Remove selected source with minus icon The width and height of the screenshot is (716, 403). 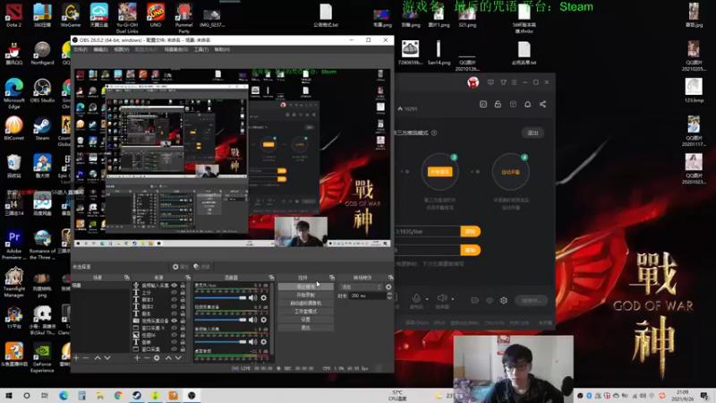(x=147, y=358)
